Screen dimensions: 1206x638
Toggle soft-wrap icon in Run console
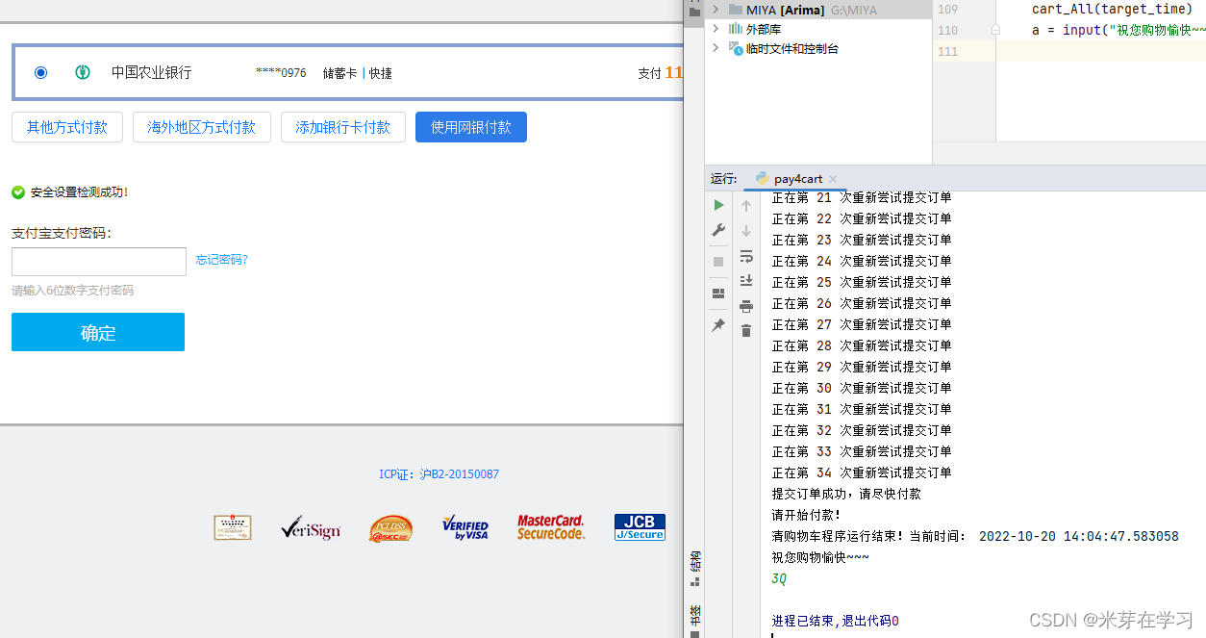click(x=746, y=256)
